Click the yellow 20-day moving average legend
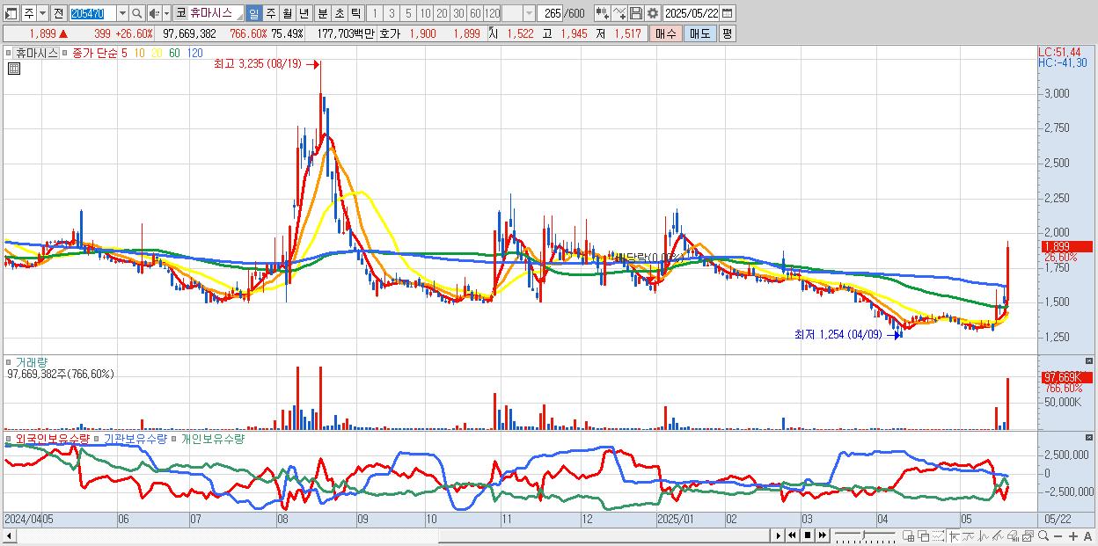 click(x=157, y=53)
